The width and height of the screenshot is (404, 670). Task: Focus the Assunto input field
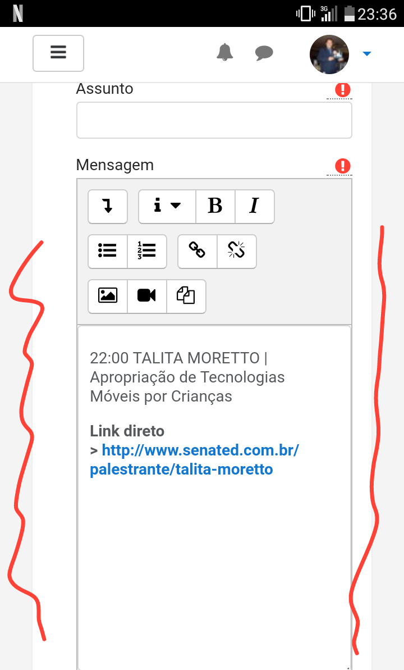click(214, 120)
